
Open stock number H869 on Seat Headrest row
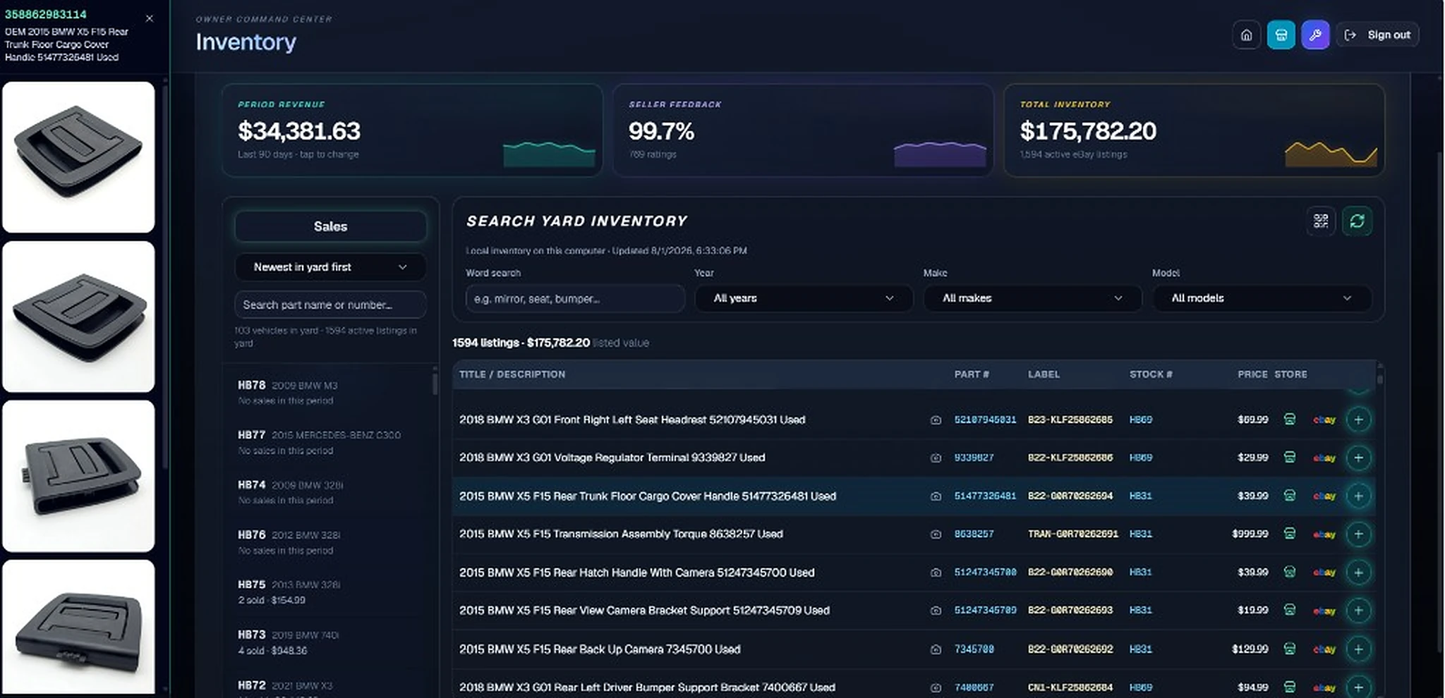pos(1140,420)
